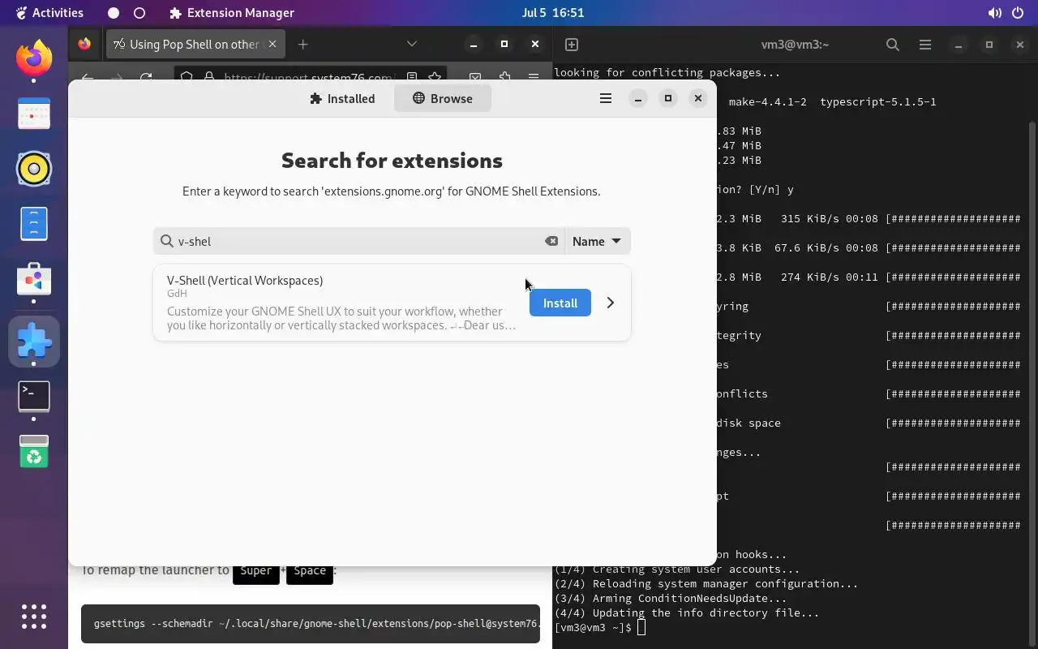Click the GdH author name

click(177, 294)
